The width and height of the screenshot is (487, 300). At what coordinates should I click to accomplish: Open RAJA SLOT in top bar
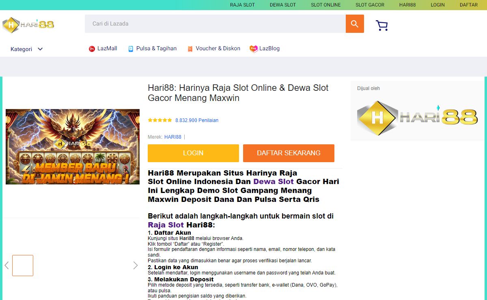(242, 5)
